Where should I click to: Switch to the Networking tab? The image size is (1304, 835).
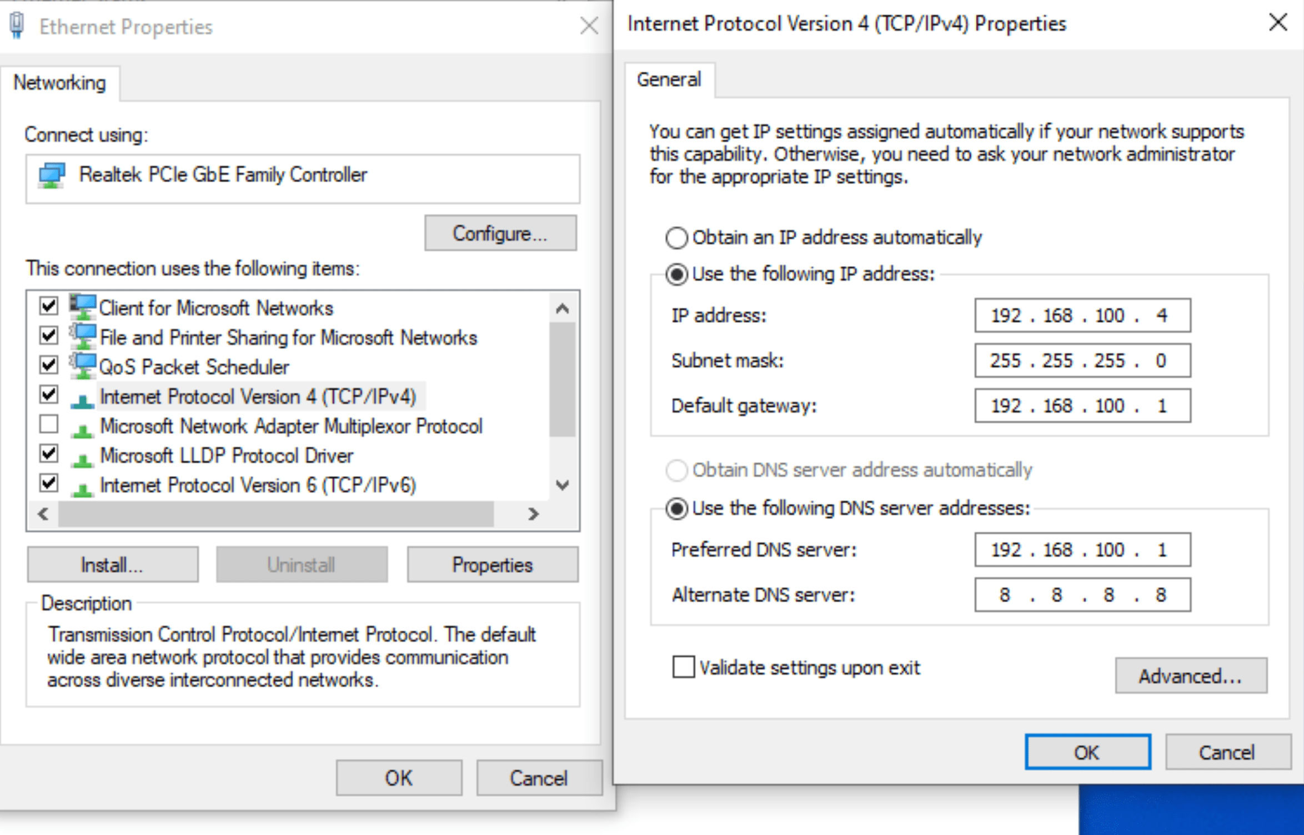59,83
